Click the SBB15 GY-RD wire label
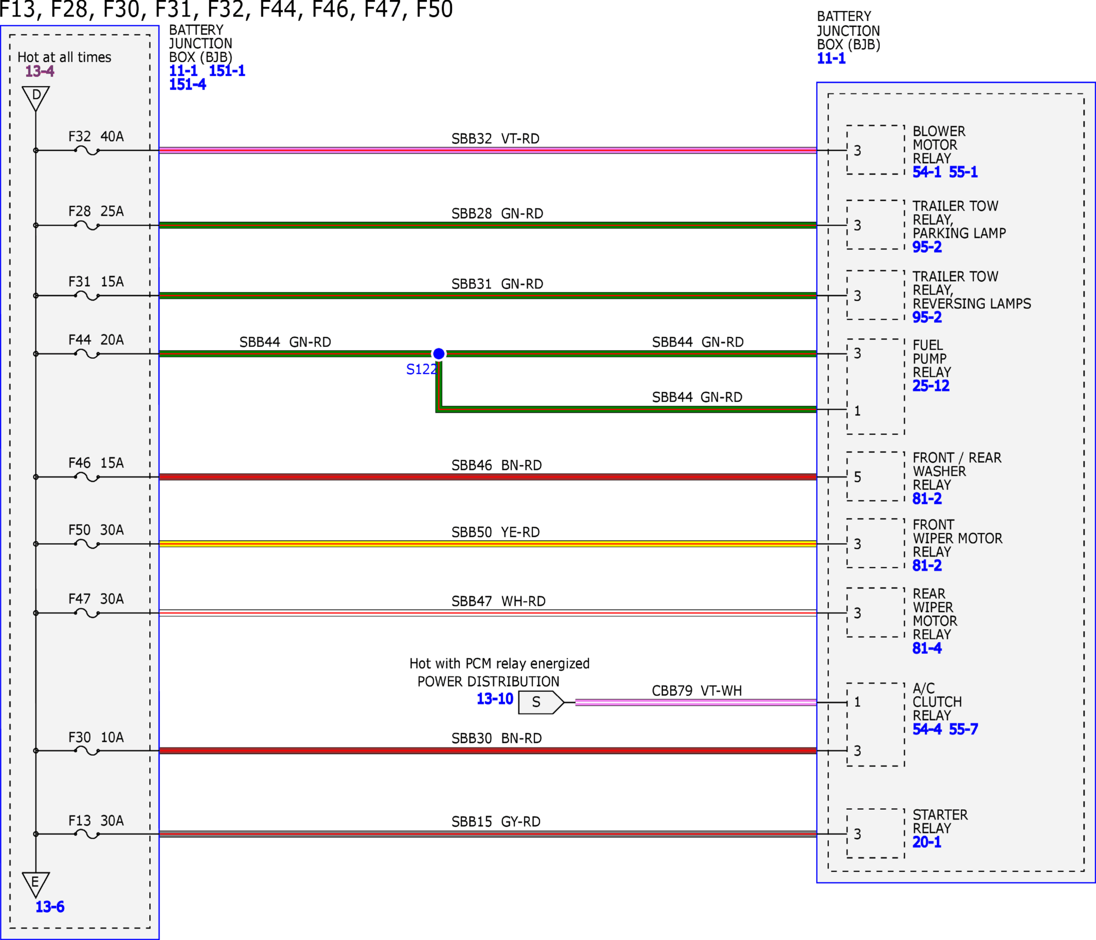 (496, 822)
